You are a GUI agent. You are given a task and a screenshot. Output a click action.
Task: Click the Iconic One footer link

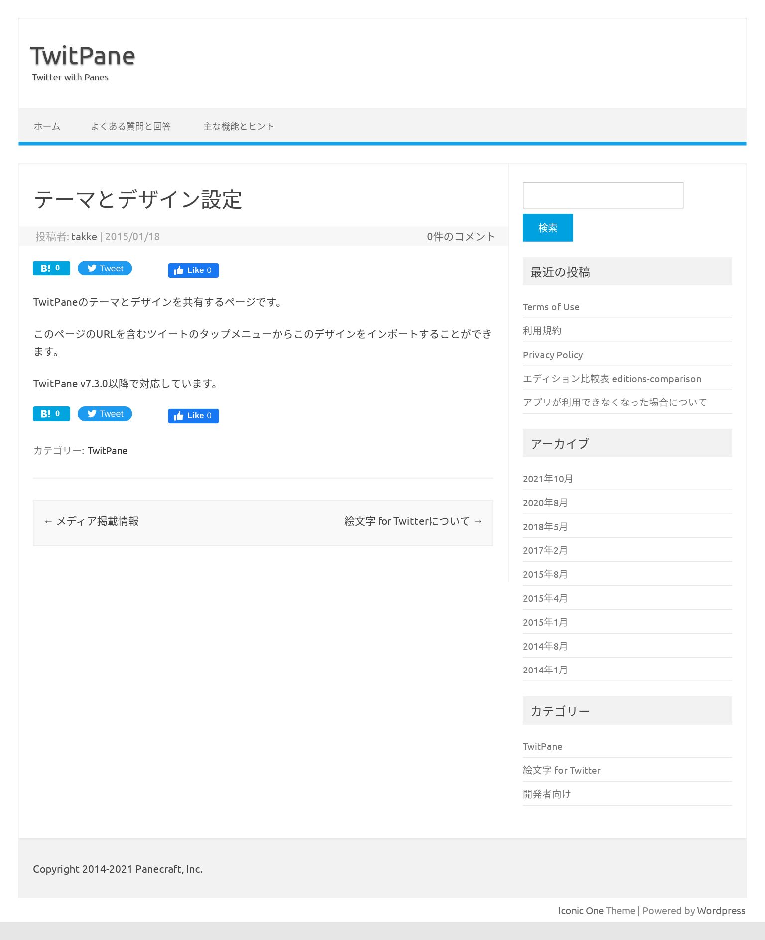[581, 911]
